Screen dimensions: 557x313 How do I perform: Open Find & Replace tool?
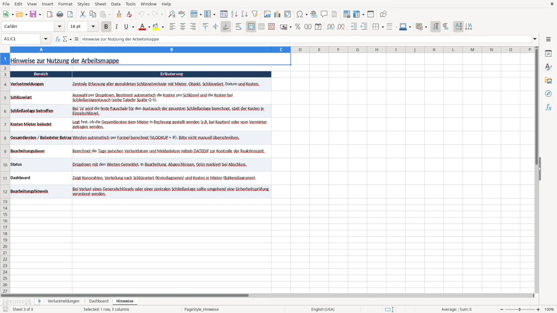click(x=171, y=14)
